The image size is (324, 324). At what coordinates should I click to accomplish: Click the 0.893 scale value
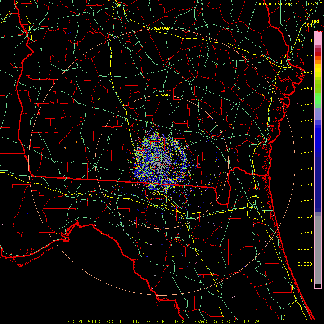(305, 72)
